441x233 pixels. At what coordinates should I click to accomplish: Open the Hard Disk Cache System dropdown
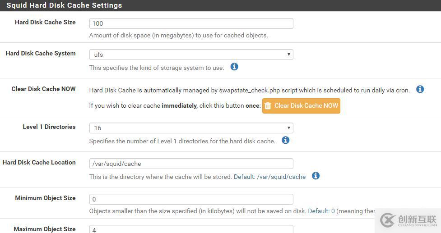pos(191,55)
